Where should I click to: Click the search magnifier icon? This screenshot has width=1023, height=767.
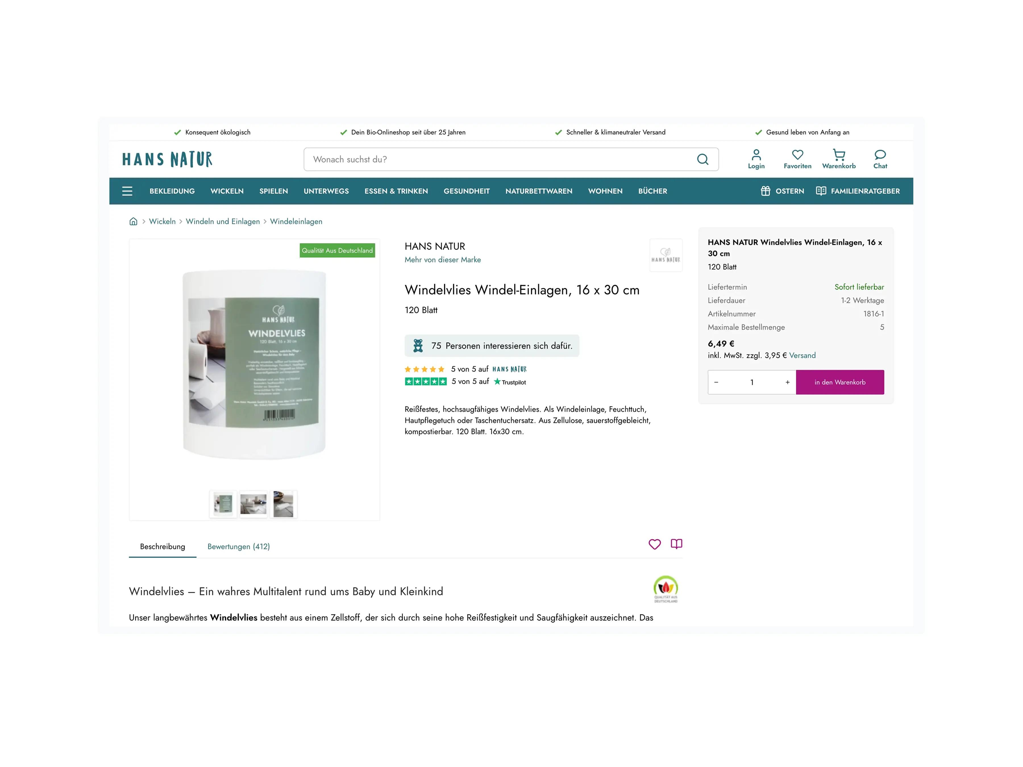click(702, 159)
